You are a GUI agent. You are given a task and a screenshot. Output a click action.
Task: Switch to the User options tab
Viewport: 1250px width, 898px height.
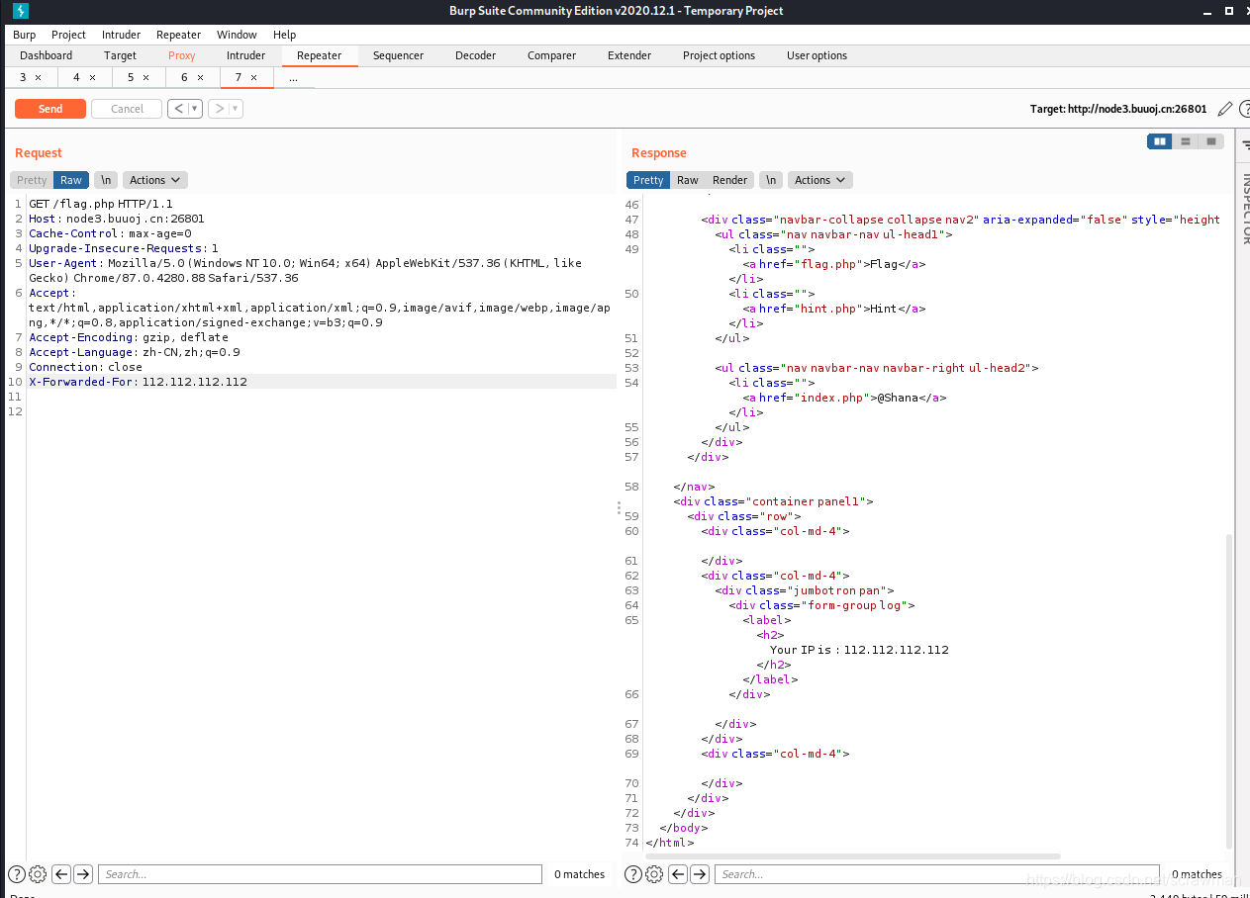pos(817,55)
